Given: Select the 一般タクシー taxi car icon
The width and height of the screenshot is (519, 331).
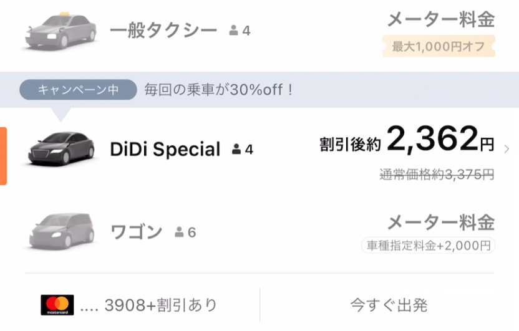Looking at the screenshot, I should [61, 27].
